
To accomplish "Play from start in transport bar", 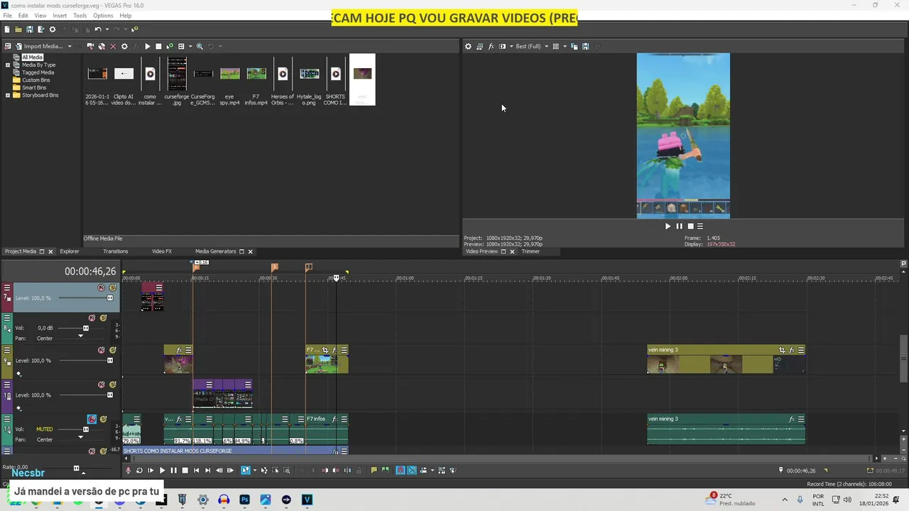I will coord(151,471).
